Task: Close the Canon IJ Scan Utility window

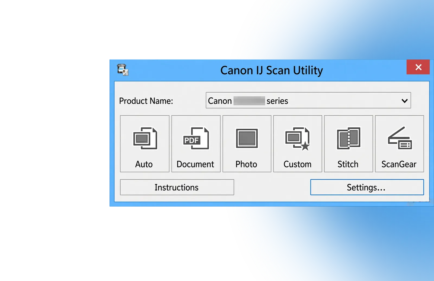Action: click(x=418, y=67)
